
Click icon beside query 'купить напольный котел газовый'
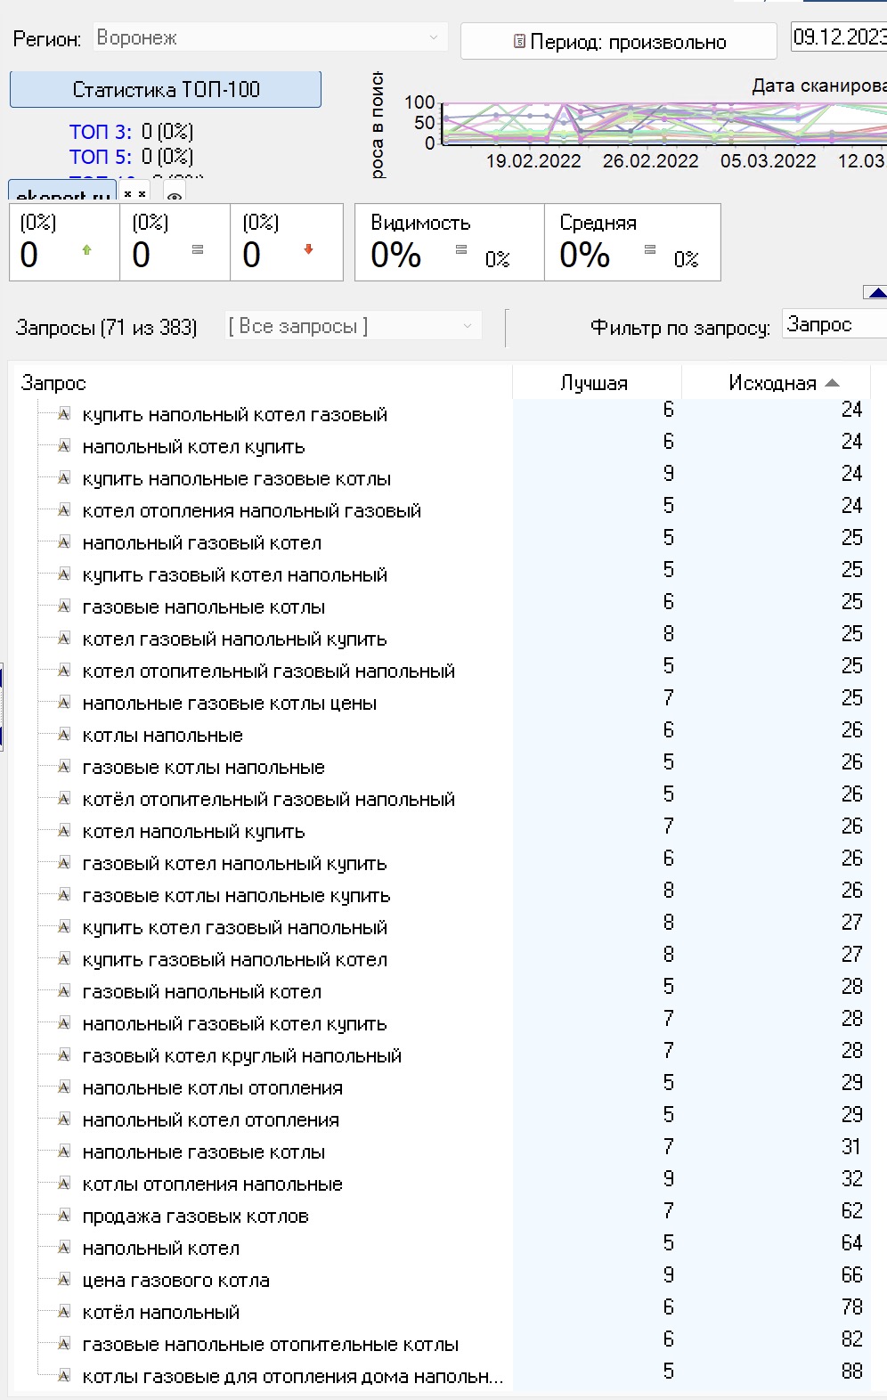[64, 414]
